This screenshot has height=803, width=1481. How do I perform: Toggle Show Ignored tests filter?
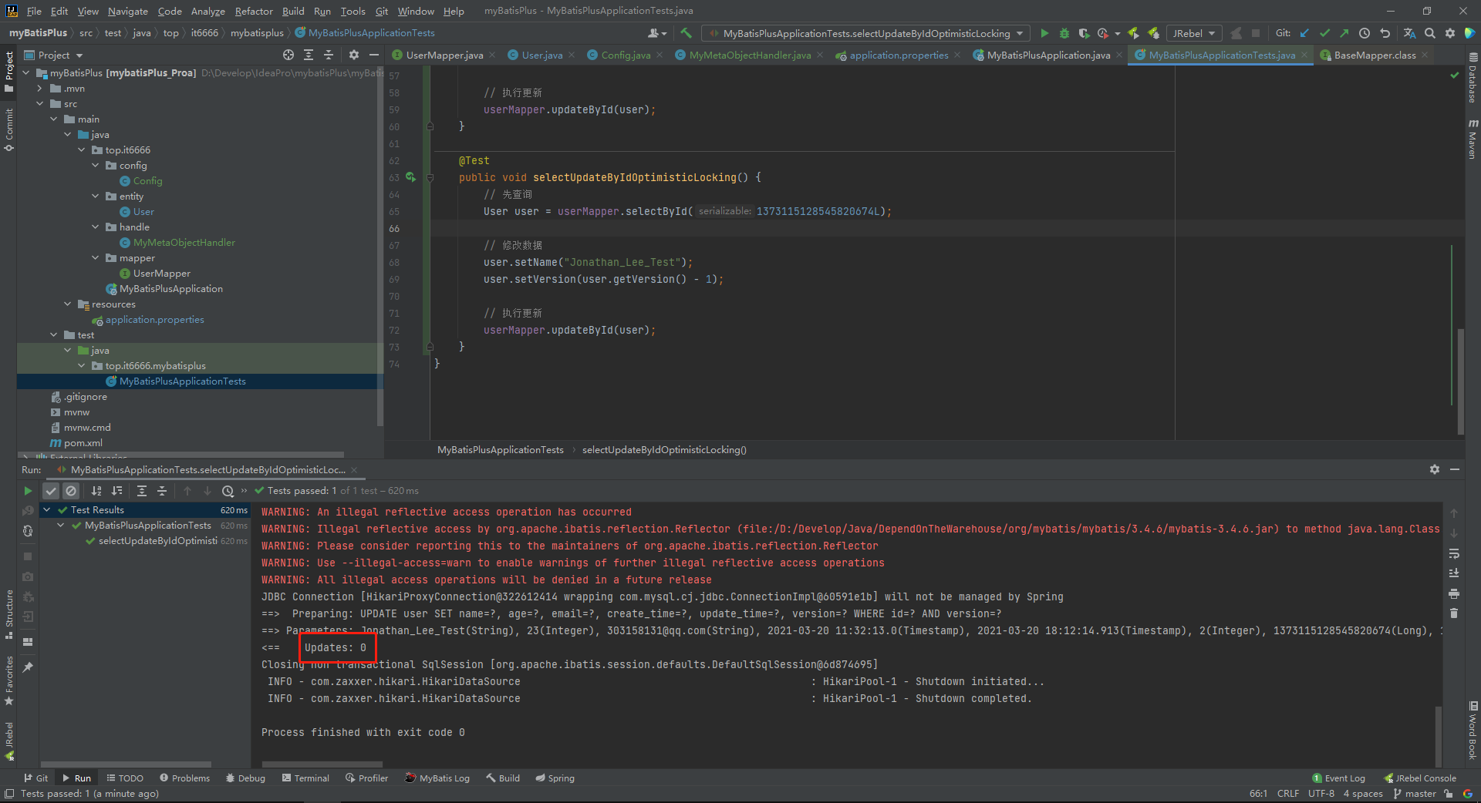point(71,491)
